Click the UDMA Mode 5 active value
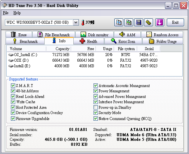The width and height of the screenshot is (189, 154). click(146, 139)
